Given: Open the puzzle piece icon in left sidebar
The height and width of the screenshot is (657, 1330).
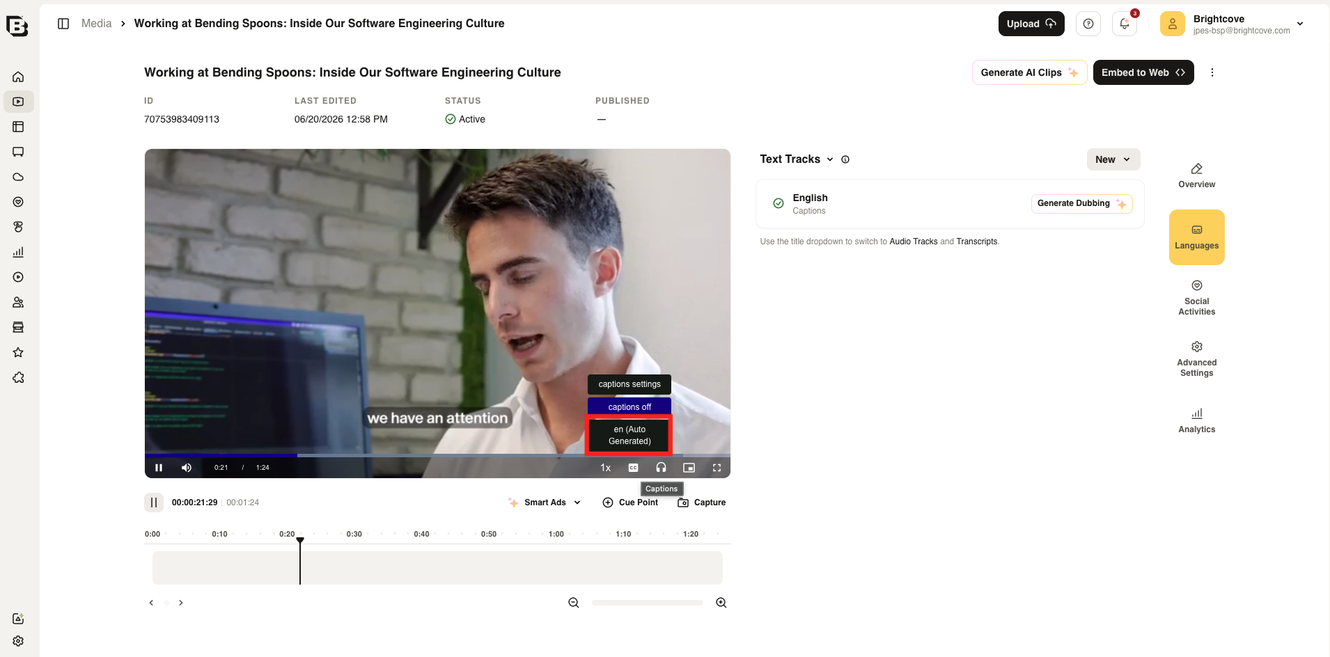Looking at the screenshot, I should click(x=18, y=377).
